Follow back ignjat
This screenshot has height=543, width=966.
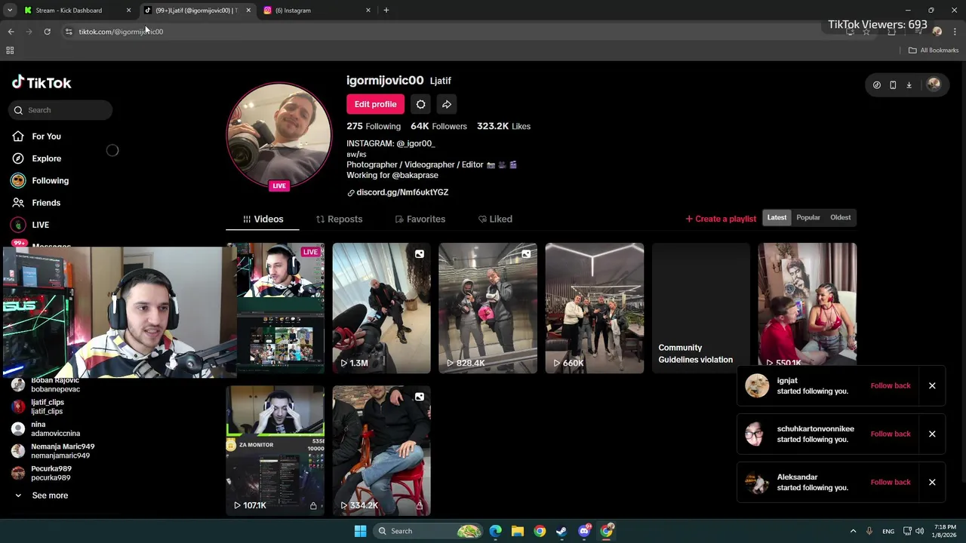point(891,385)
